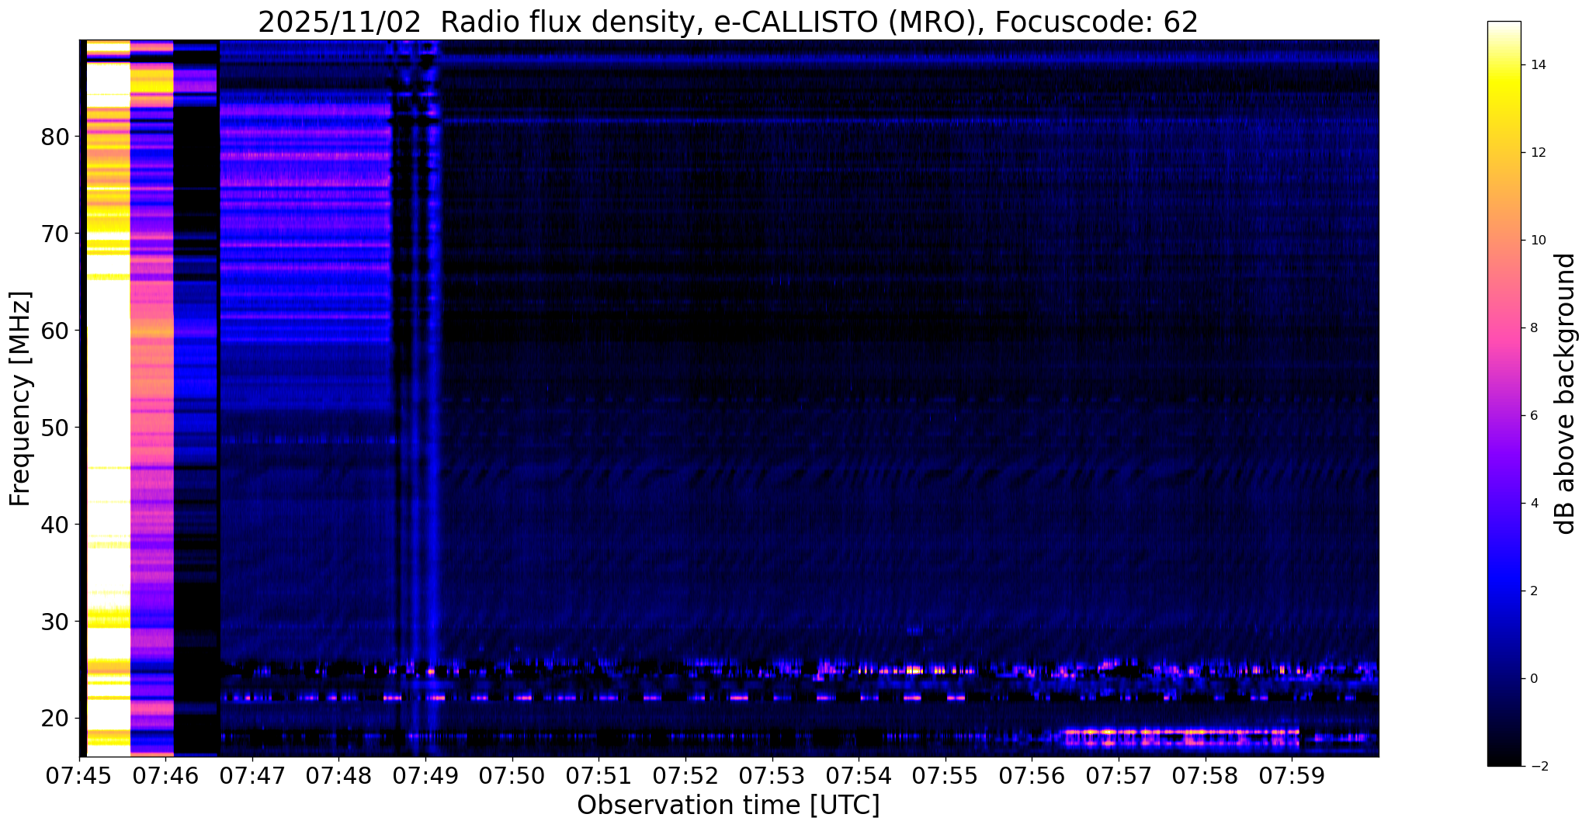Click the 50 MHz frequency tick label
This screenshot has width=1589, height=828.
pyautogui.click(x=55, y=428)
